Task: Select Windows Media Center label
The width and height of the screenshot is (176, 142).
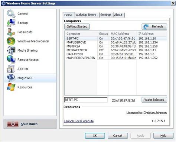Action: click(x=33, y=41)
